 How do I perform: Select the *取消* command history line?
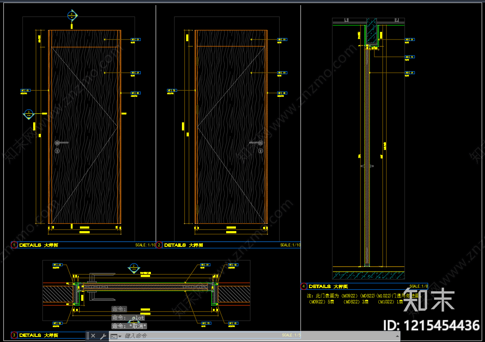point(129,326)
